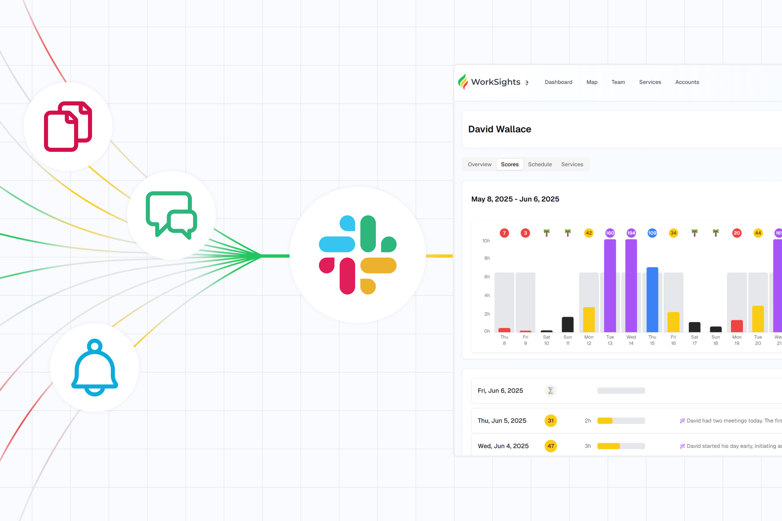
Task: Open the Map nav item
Action: click(x=592, y=82)
